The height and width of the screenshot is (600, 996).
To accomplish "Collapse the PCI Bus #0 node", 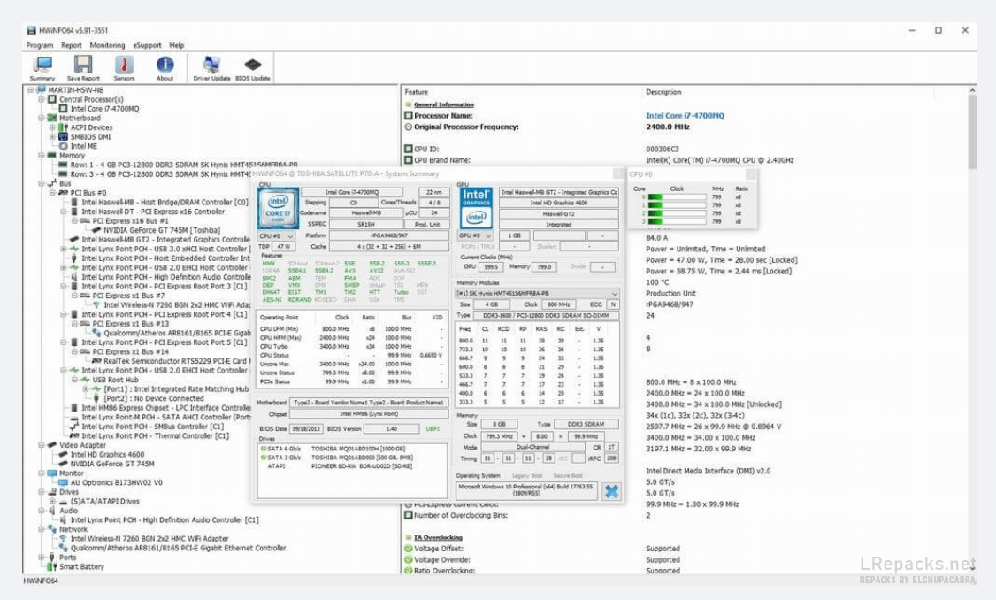I will pos(52,193).
